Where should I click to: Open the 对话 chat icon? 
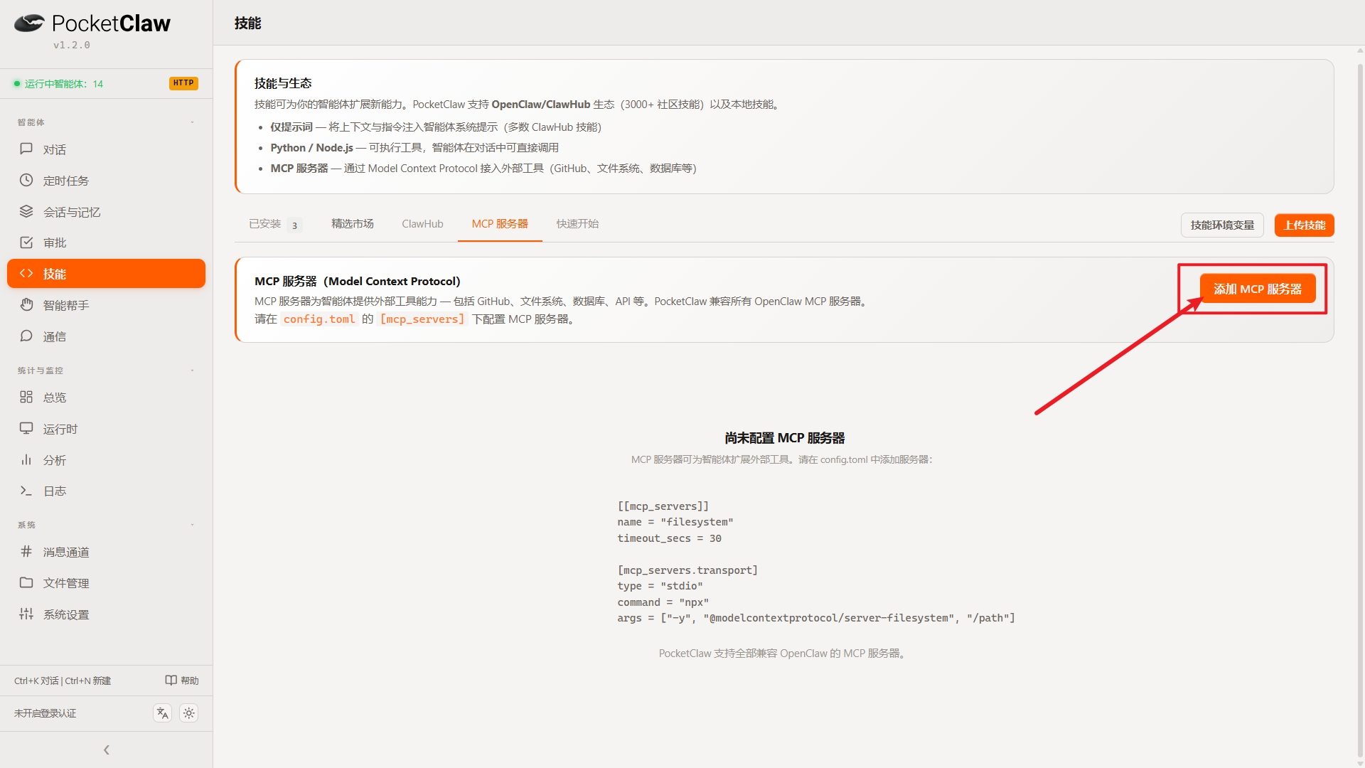[x=26, y=149]
